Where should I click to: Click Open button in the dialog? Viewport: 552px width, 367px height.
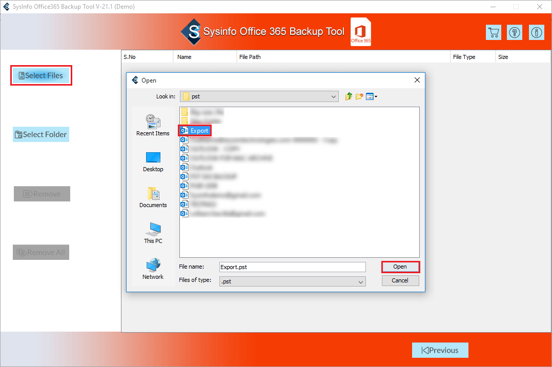click(400, 267)
